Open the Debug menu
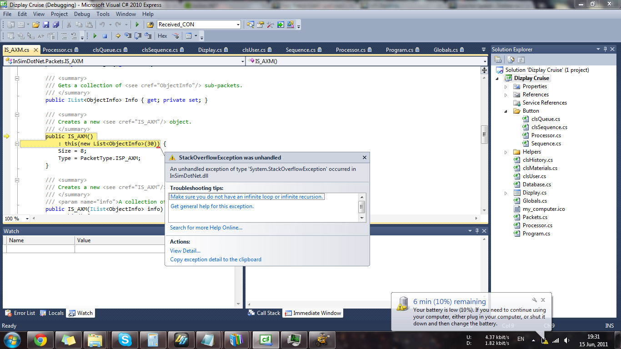Image resolution: width=621 pixels, height=349 pixels. [82, 14]
